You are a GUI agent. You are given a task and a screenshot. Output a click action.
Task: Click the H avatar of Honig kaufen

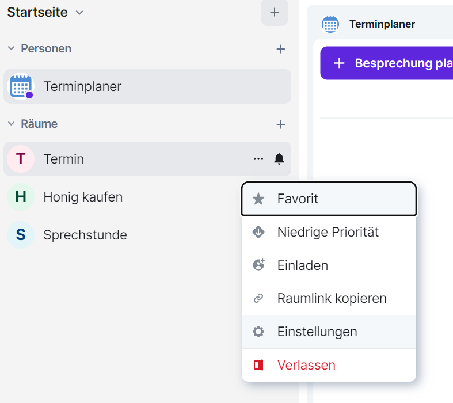21,197
